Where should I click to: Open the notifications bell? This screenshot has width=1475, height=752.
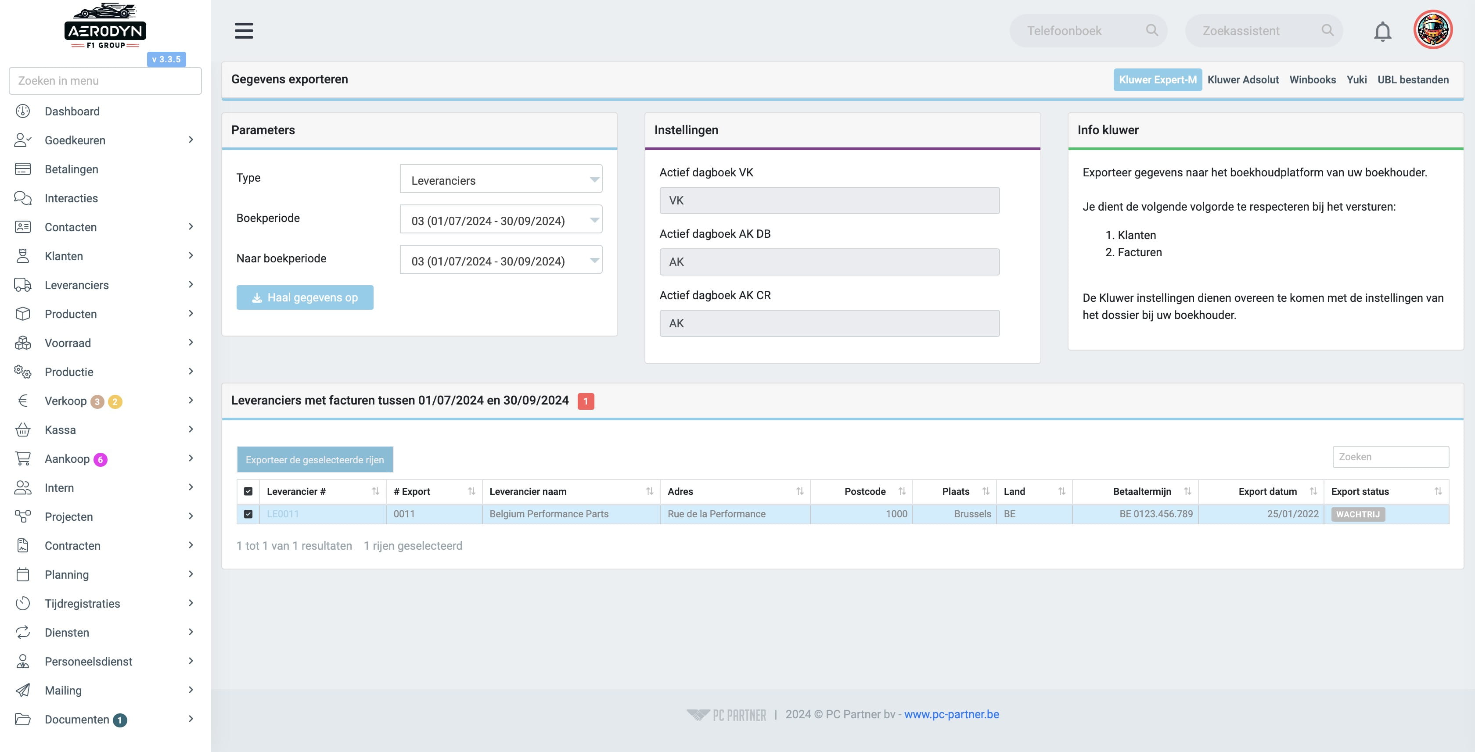click(1382, 31)
